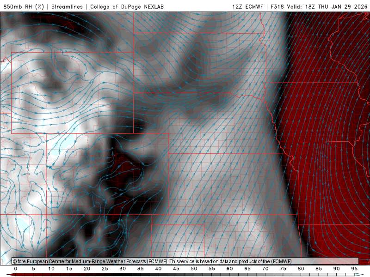Click the '35' color scale label
The width and height of the screenshot is (370, 277).
point(141,269)
